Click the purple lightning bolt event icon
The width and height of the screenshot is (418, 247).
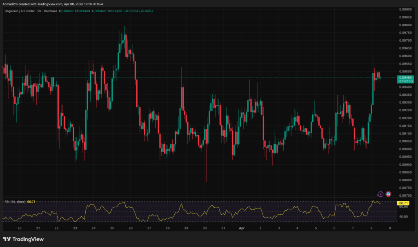click(x=380, y=194)
